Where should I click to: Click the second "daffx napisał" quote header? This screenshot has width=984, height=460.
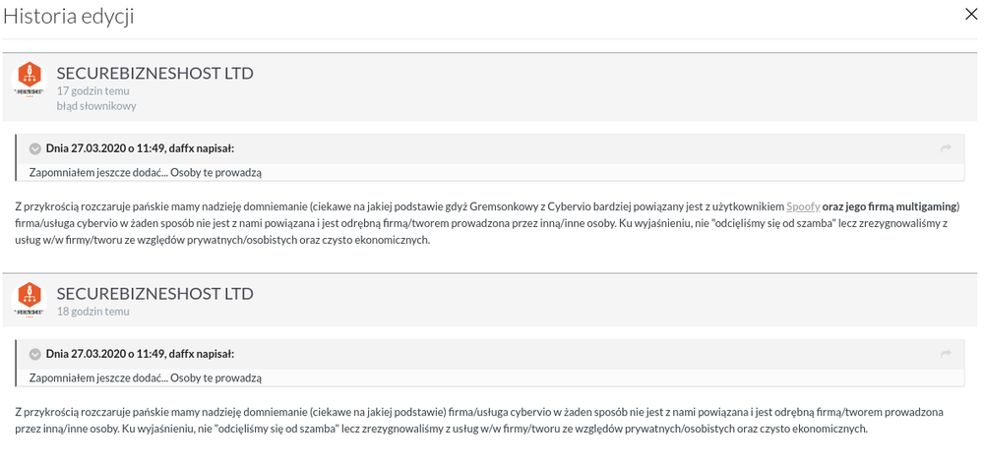(140, 355)
